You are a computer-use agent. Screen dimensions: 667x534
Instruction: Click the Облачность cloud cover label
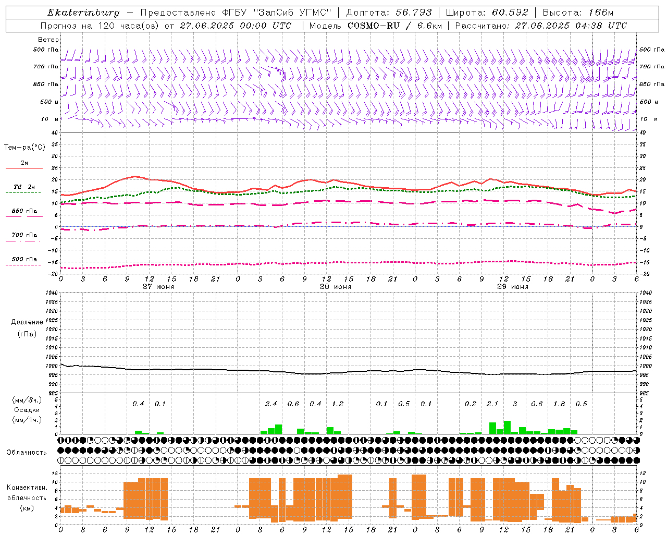pyautogui.click(x=27, y=453)
